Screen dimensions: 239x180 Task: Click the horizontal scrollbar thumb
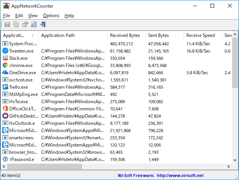(45, 166)
